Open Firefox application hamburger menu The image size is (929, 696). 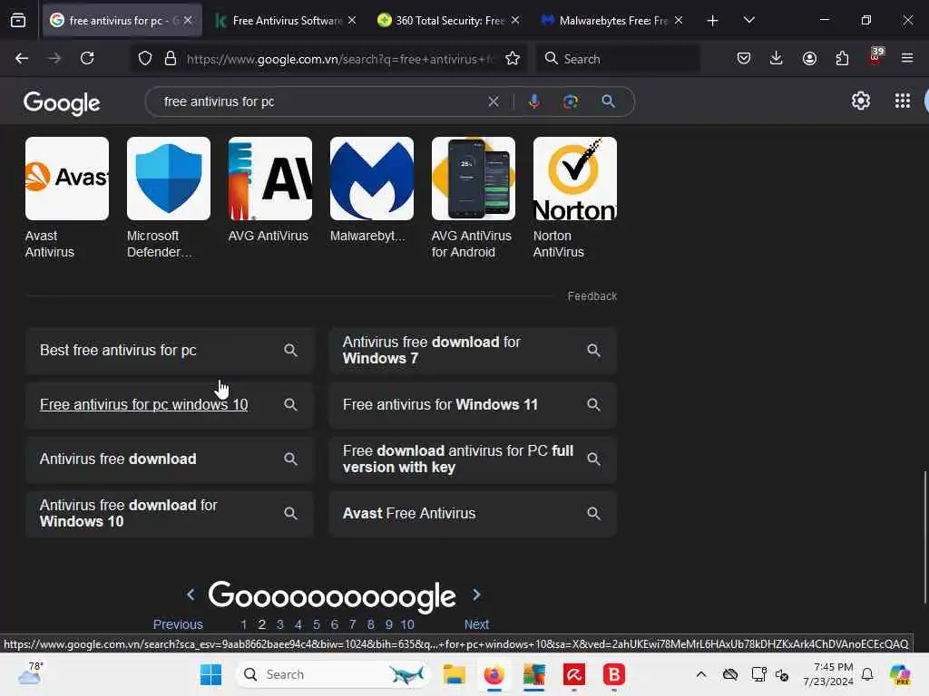coord(907,58)
